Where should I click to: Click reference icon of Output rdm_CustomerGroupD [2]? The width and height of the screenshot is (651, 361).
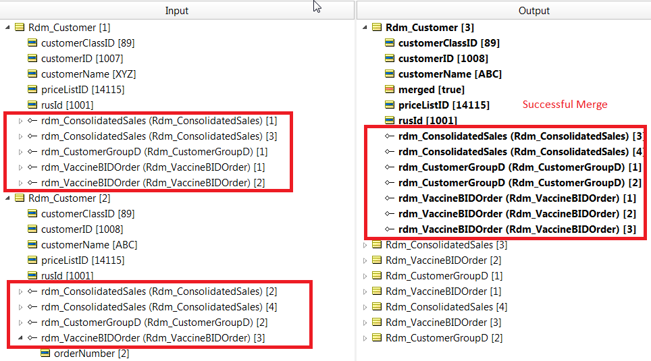tap(390, 183)
